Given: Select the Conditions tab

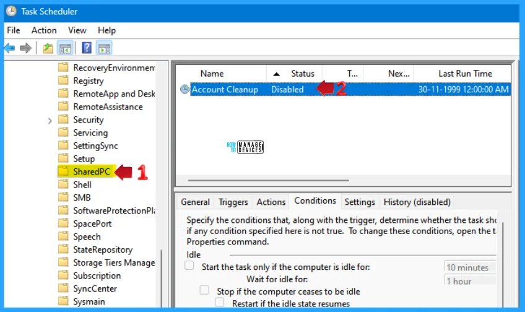Looking at the screenshot, I should [x=315, y=201].
